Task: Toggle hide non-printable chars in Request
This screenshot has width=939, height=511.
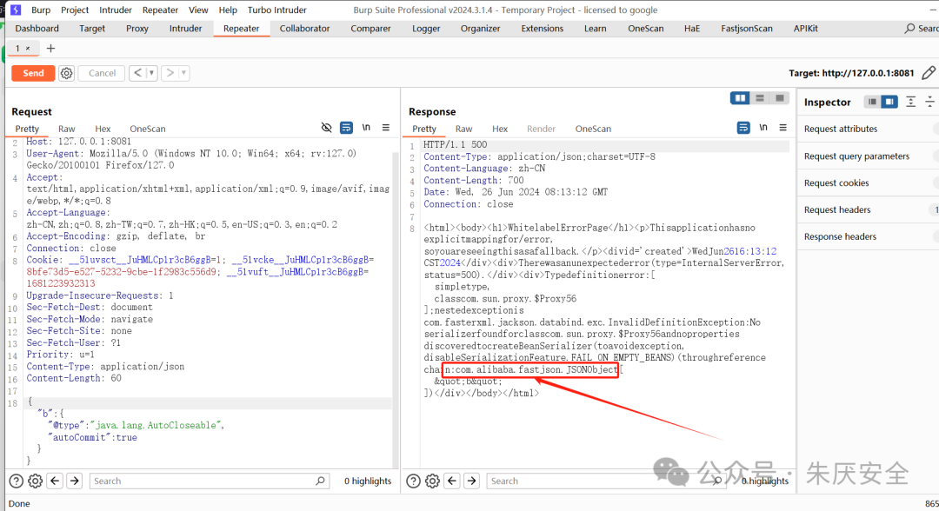Action: point(326,128)
